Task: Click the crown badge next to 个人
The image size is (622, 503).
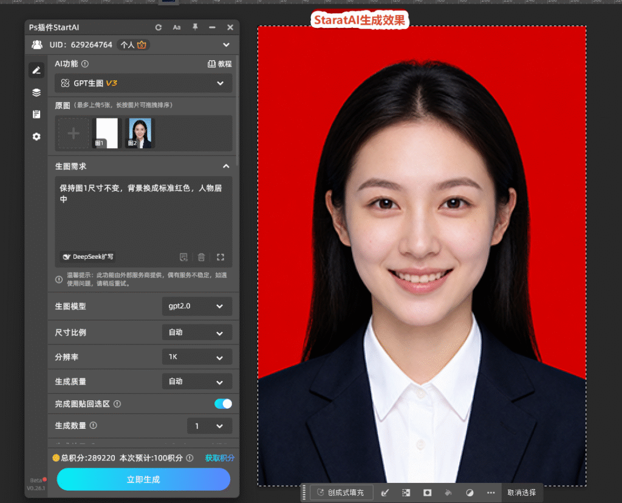Action: pyautogui.click(x=142, y=45)
